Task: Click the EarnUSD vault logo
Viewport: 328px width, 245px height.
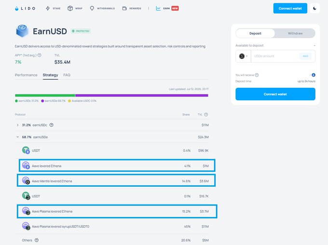Action: tap(22, 31)
